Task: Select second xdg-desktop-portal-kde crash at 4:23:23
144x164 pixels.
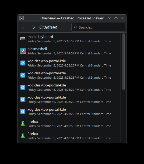Action: coord(69,75)
